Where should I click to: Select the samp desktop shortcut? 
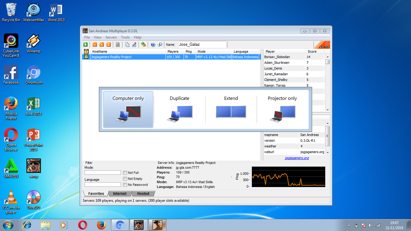pos(34,168)
